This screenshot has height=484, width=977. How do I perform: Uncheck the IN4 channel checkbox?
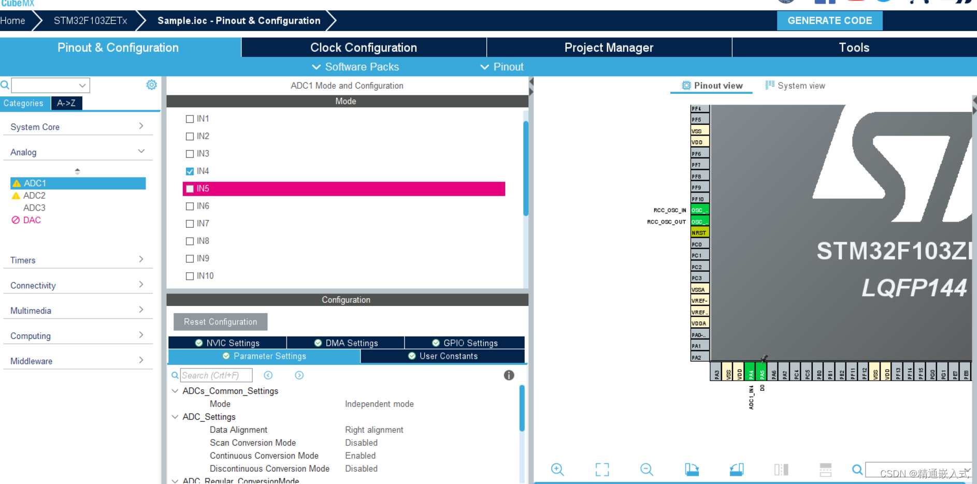pyautogui.click(x=190, y=171)
